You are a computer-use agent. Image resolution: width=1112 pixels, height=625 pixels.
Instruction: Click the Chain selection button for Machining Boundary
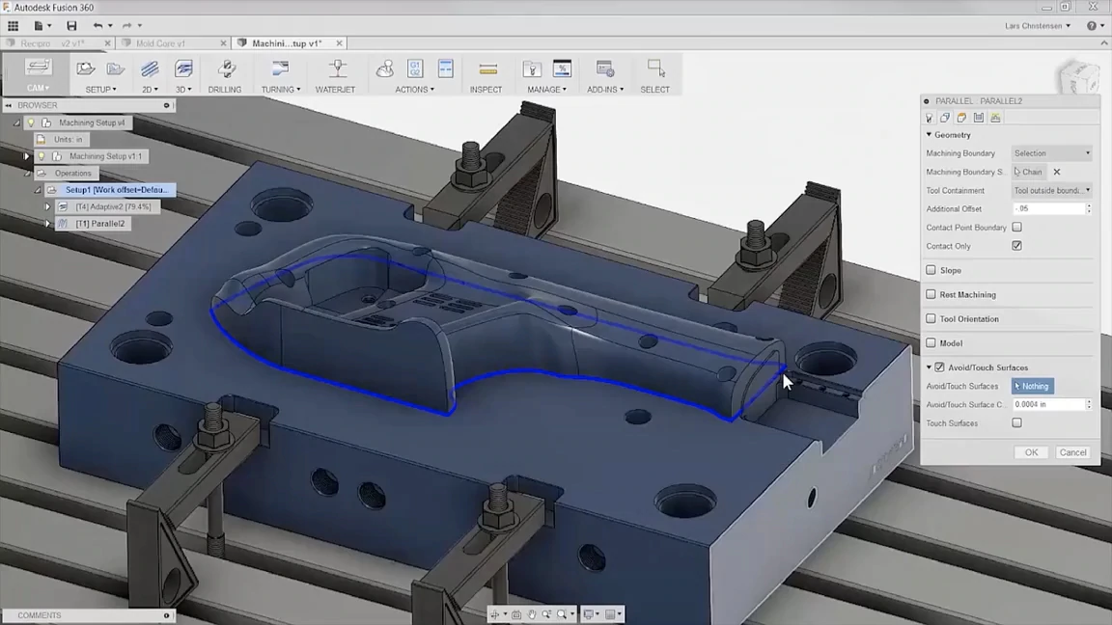pyautogui.click(x=1031, y=171)
